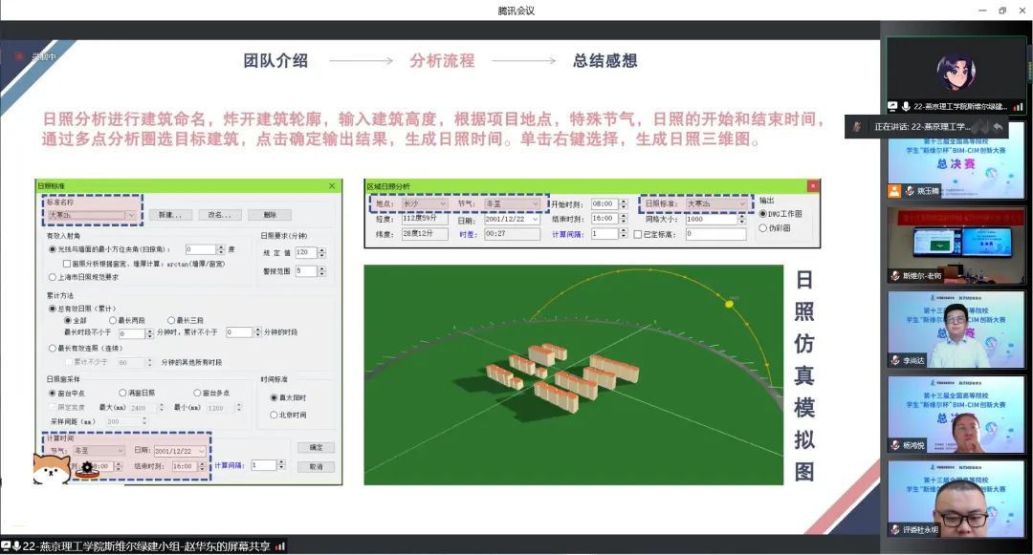
Task: Click the signal strength bars in bottom status bar
Action: (280, 546)
